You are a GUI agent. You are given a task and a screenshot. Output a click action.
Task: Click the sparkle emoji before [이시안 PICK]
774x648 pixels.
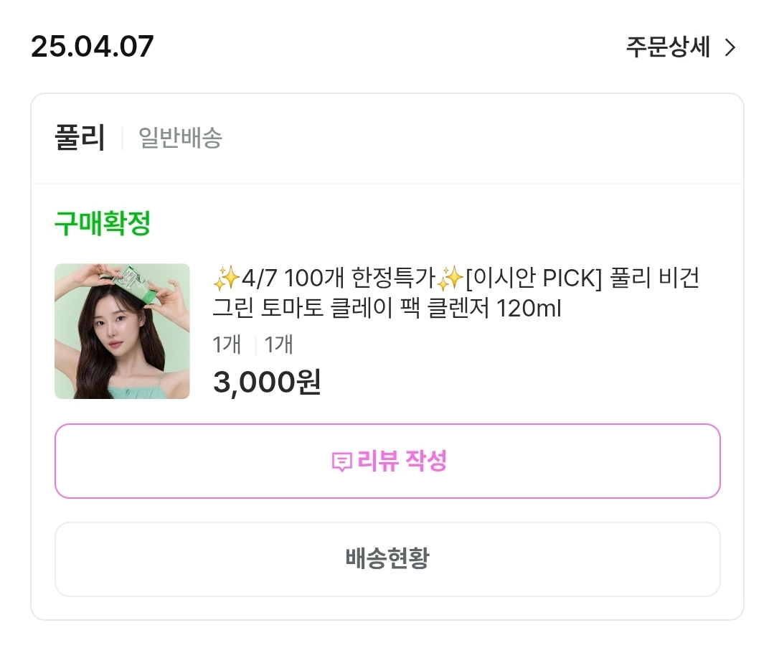(451, 278)
